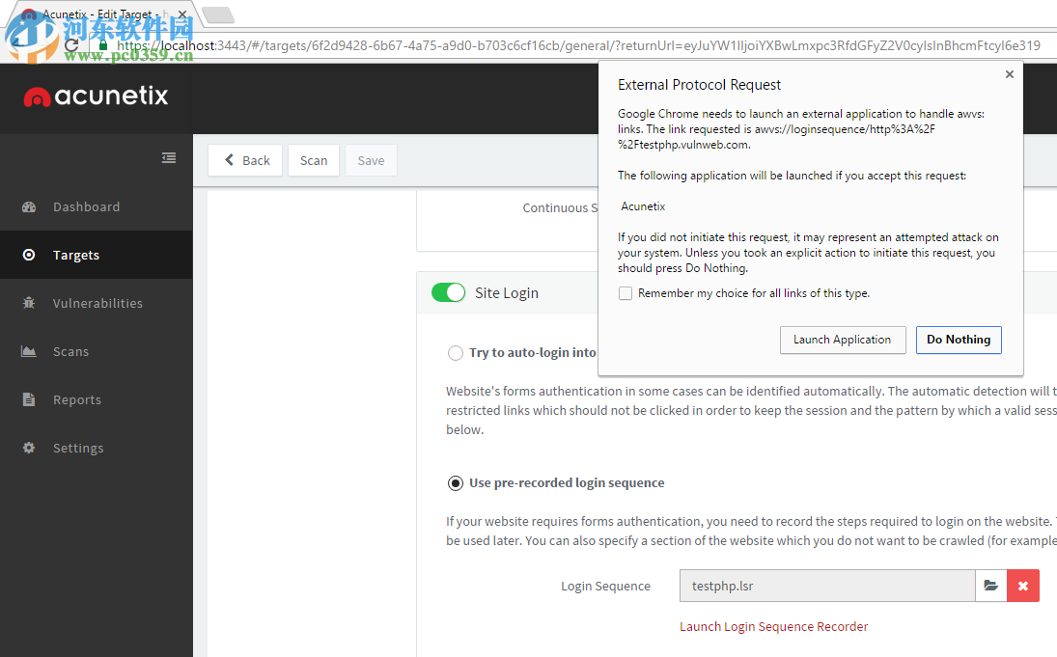Open the Dashboard menu item
The height and width of the screenshot is (657, 1057).
pyautogui.click(x=97, y=206)
